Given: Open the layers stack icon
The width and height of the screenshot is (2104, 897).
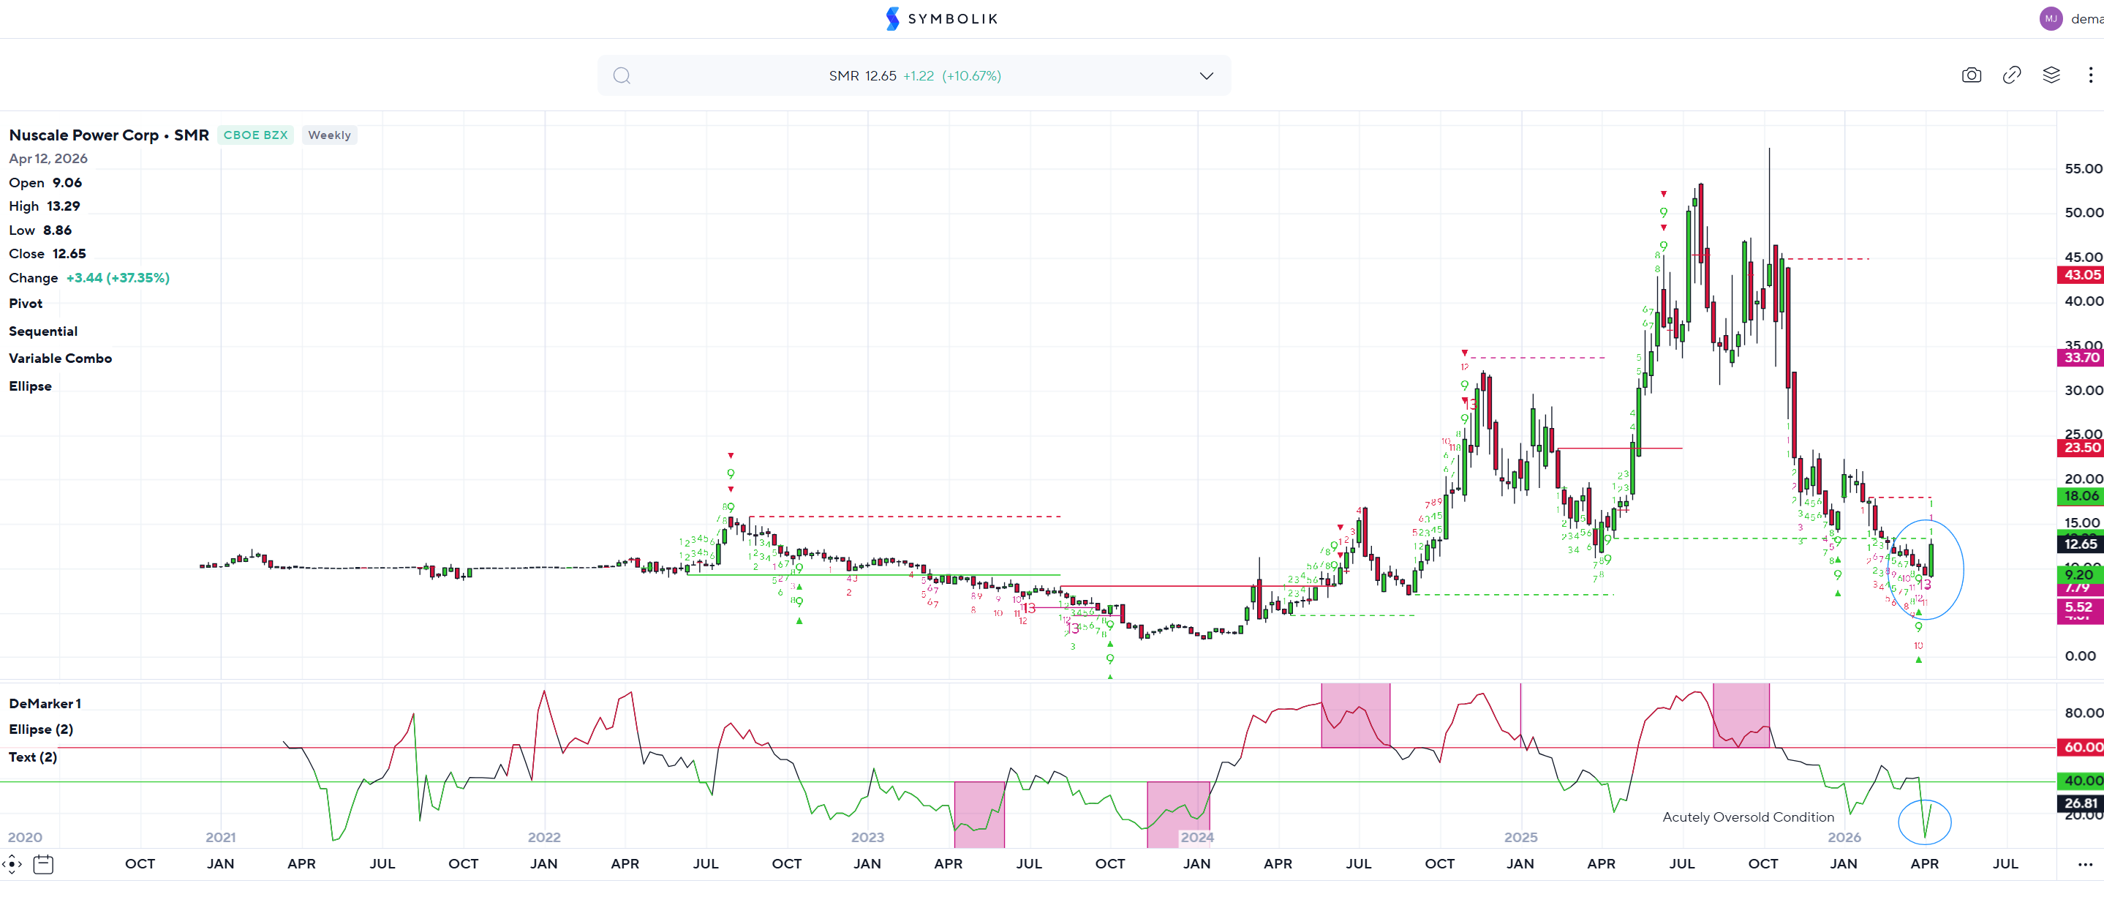Looking at the screenshot, I should coord(2051,75).
